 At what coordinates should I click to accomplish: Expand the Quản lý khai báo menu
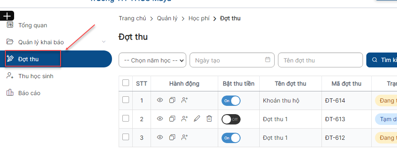point(56,42)
